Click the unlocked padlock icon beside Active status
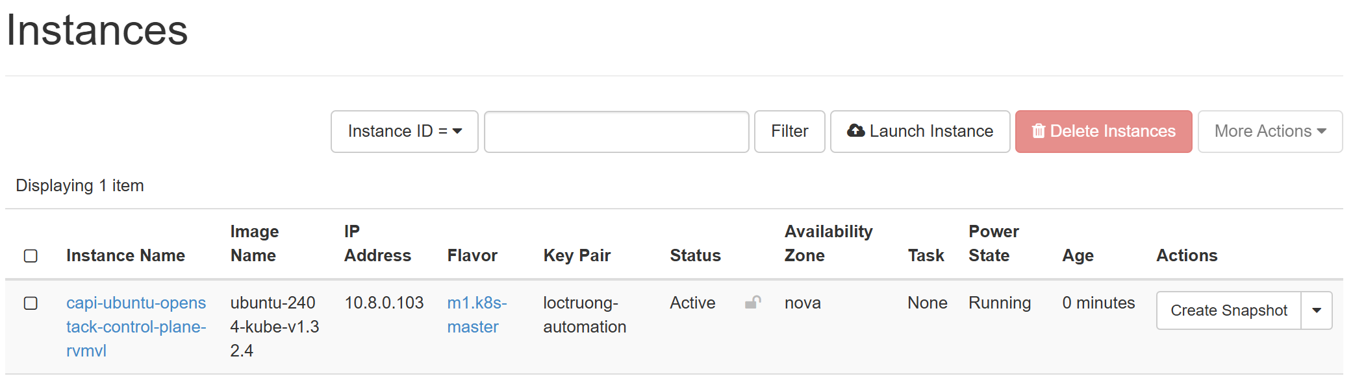Screen dimensions: 1353x385 tap(753, 303)
